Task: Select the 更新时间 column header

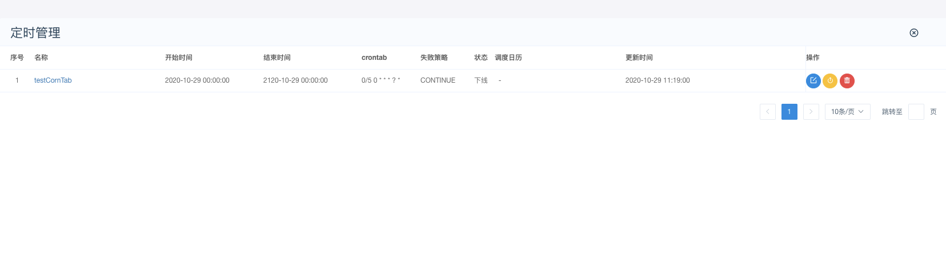Action: click(x=639, y=58)
